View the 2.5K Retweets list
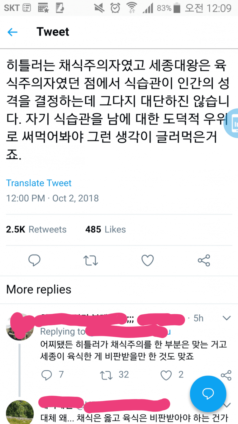238x424 pixels. point(36,229)
